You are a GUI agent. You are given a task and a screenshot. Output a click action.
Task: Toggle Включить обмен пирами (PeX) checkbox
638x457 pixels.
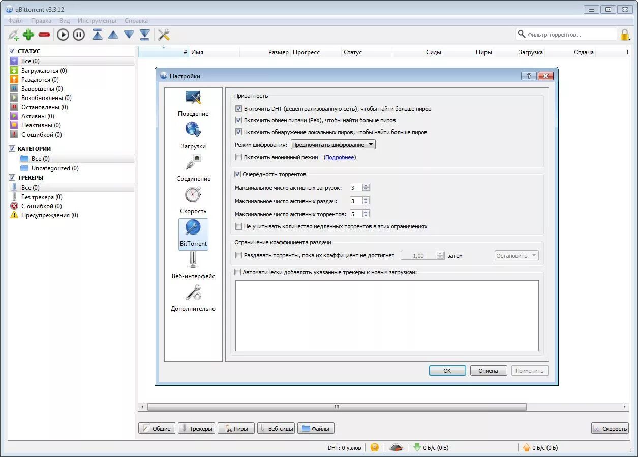[x=239, y=120]
